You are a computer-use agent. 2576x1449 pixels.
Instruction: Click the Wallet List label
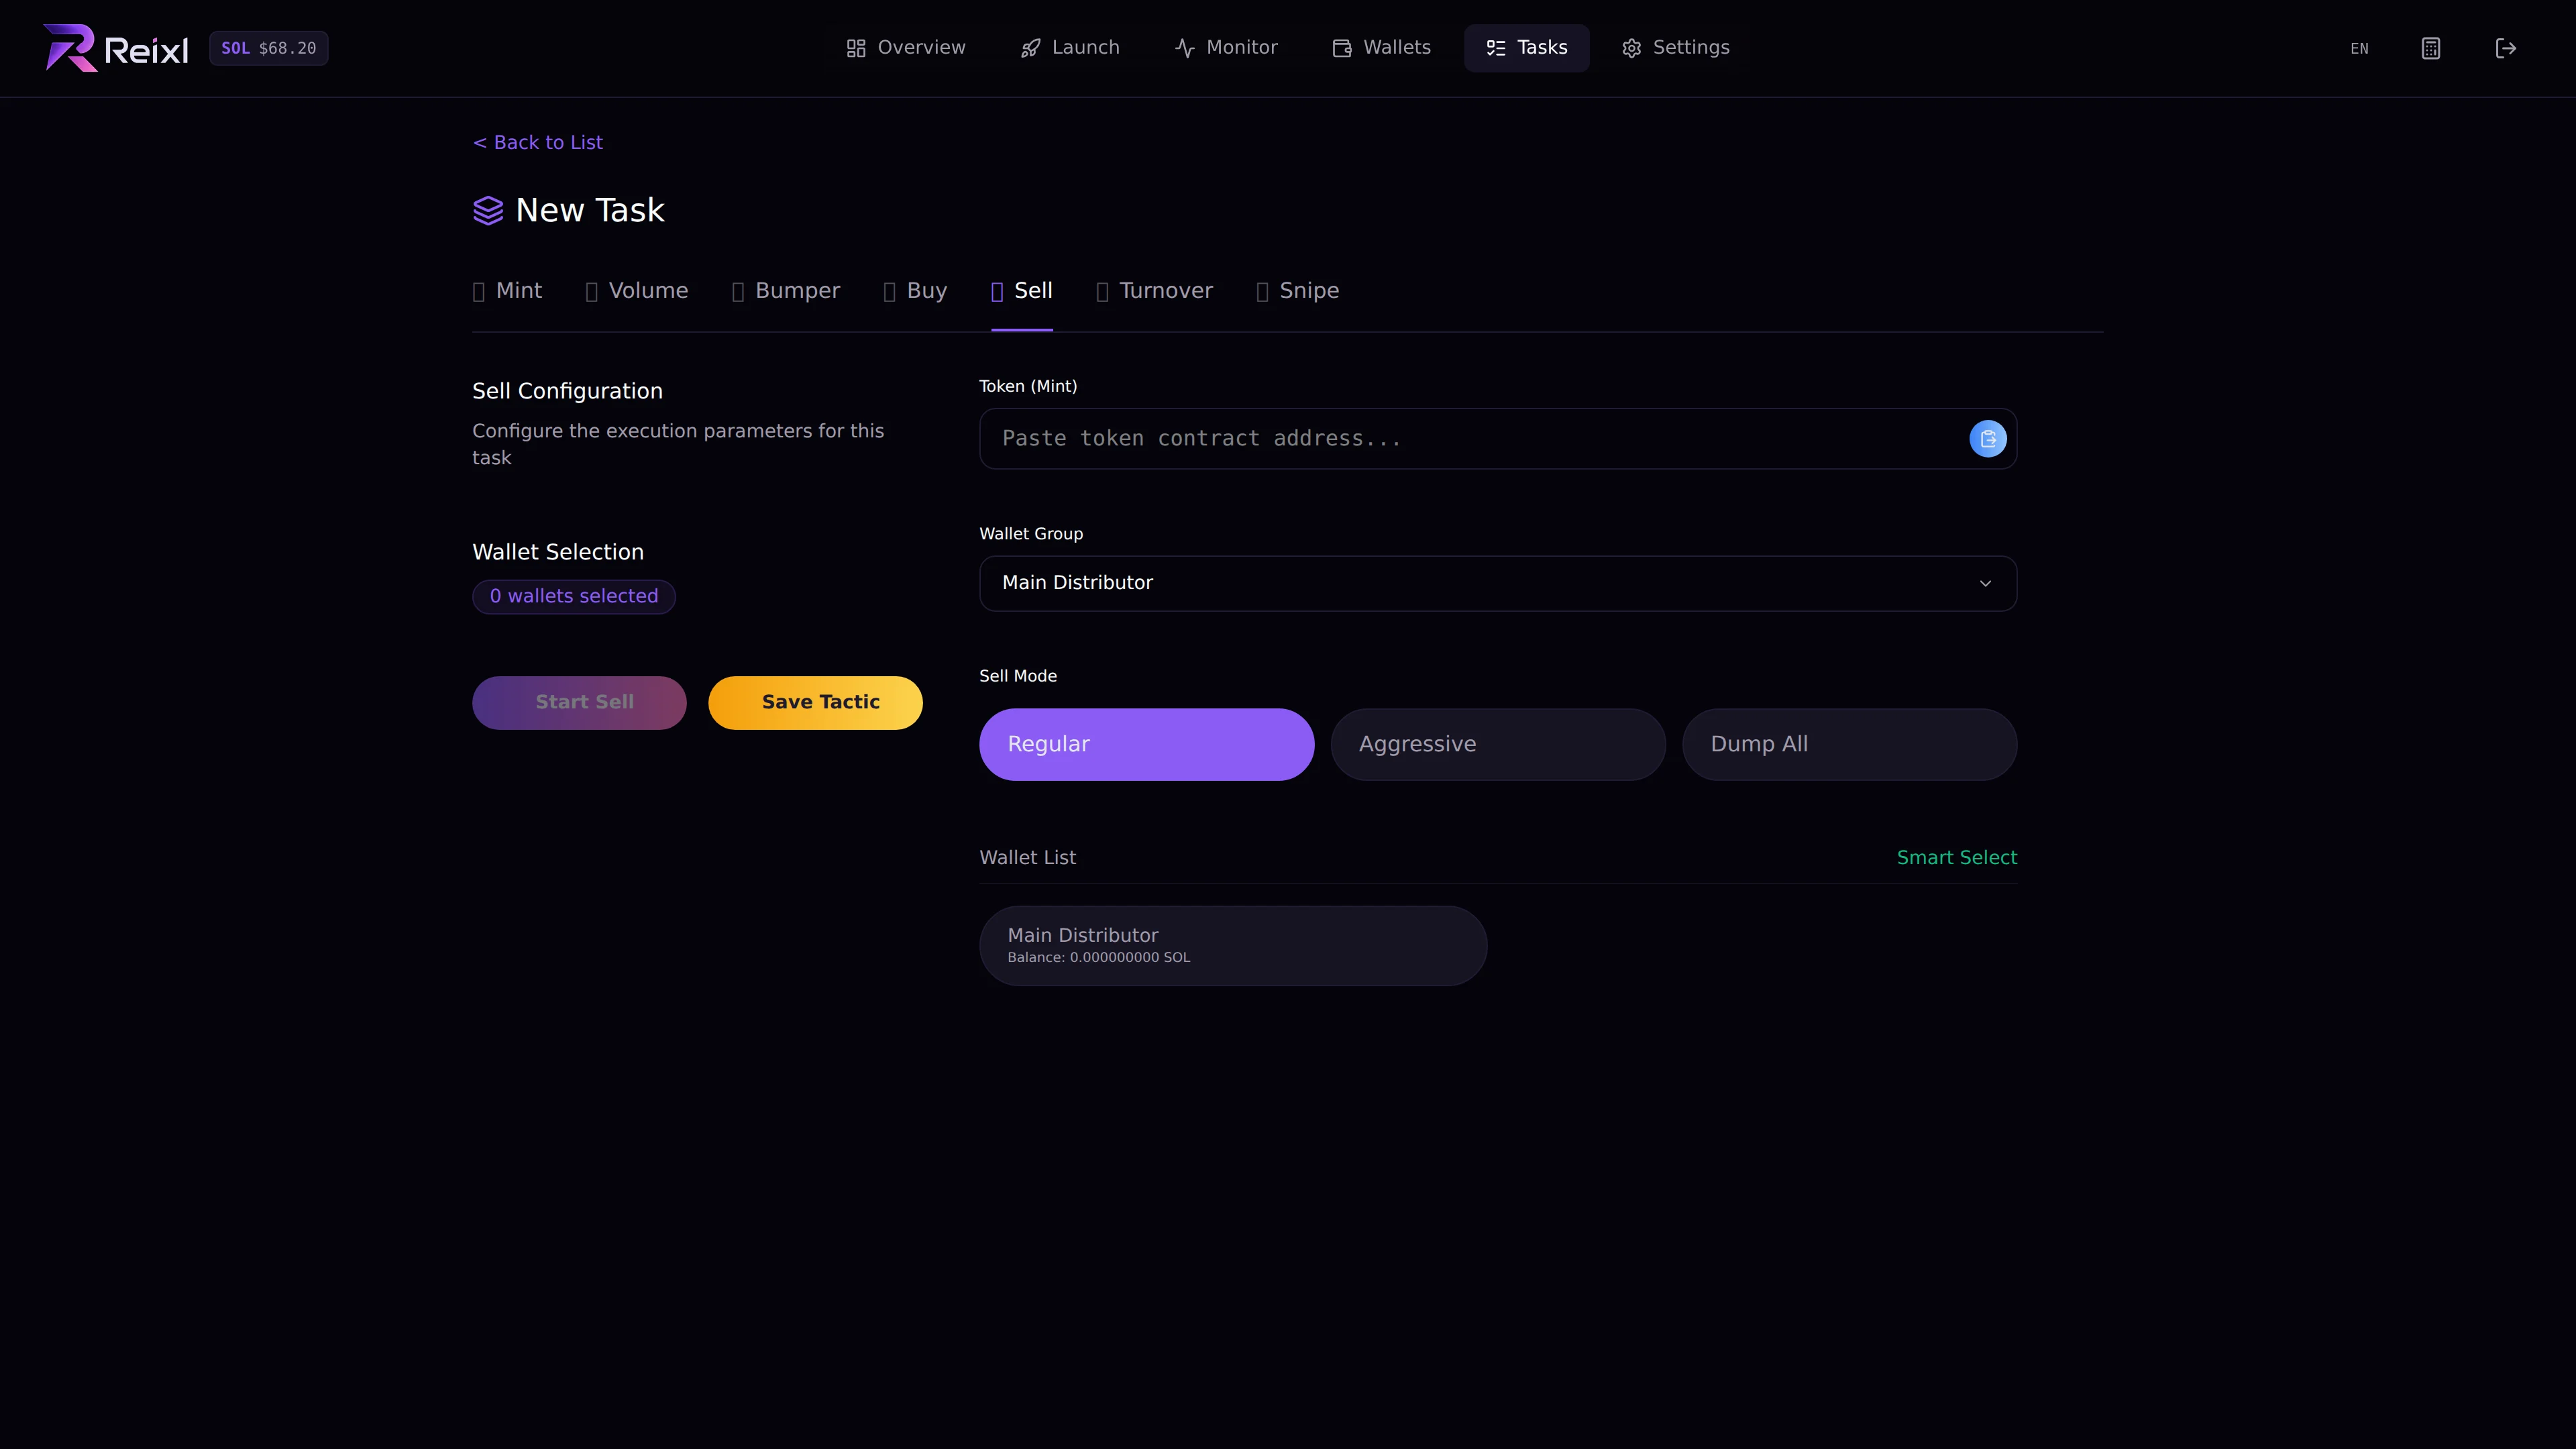tap(1027, 858)
